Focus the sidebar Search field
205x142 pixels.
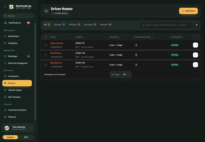pos(18,16)
